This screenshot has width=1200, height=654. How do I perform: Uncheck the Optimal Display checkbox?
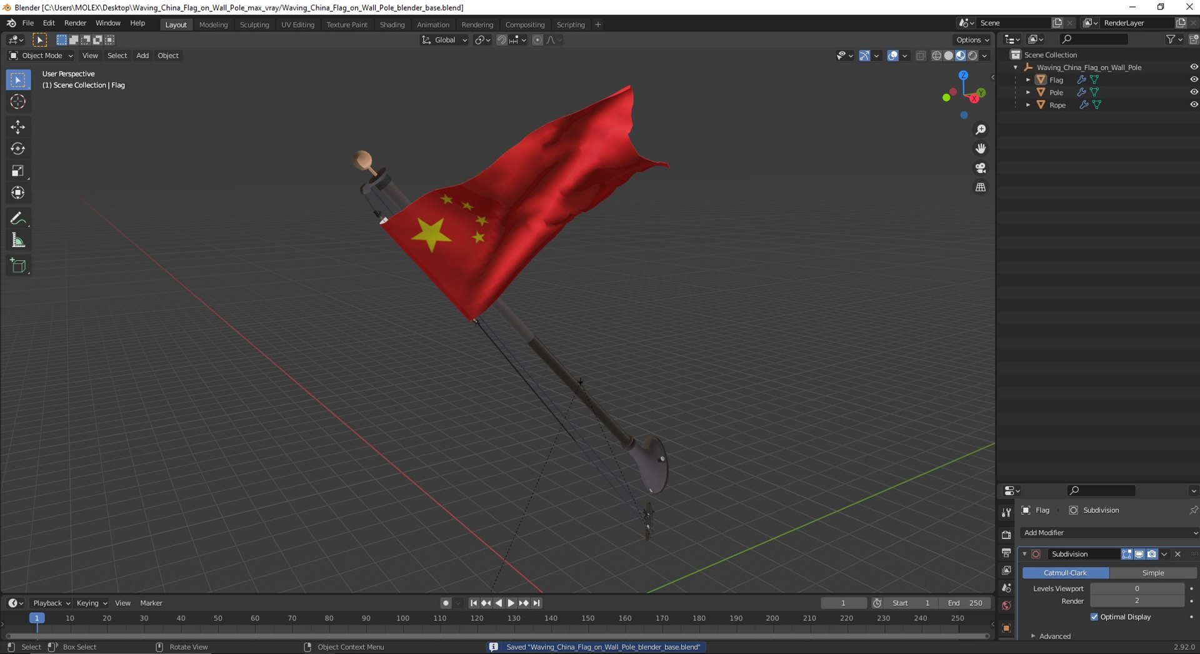[1094, 617]
